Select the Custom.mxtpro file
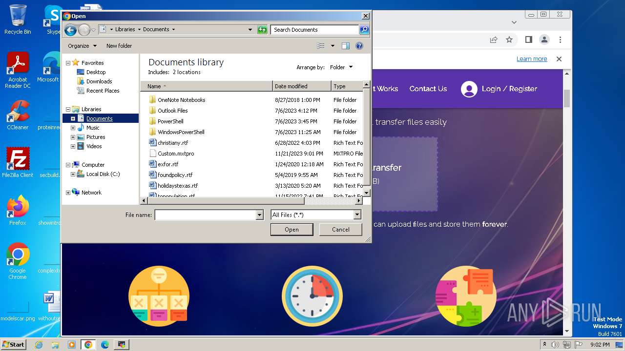The height and width of the screenshot is (351, 625). (175, 154)
